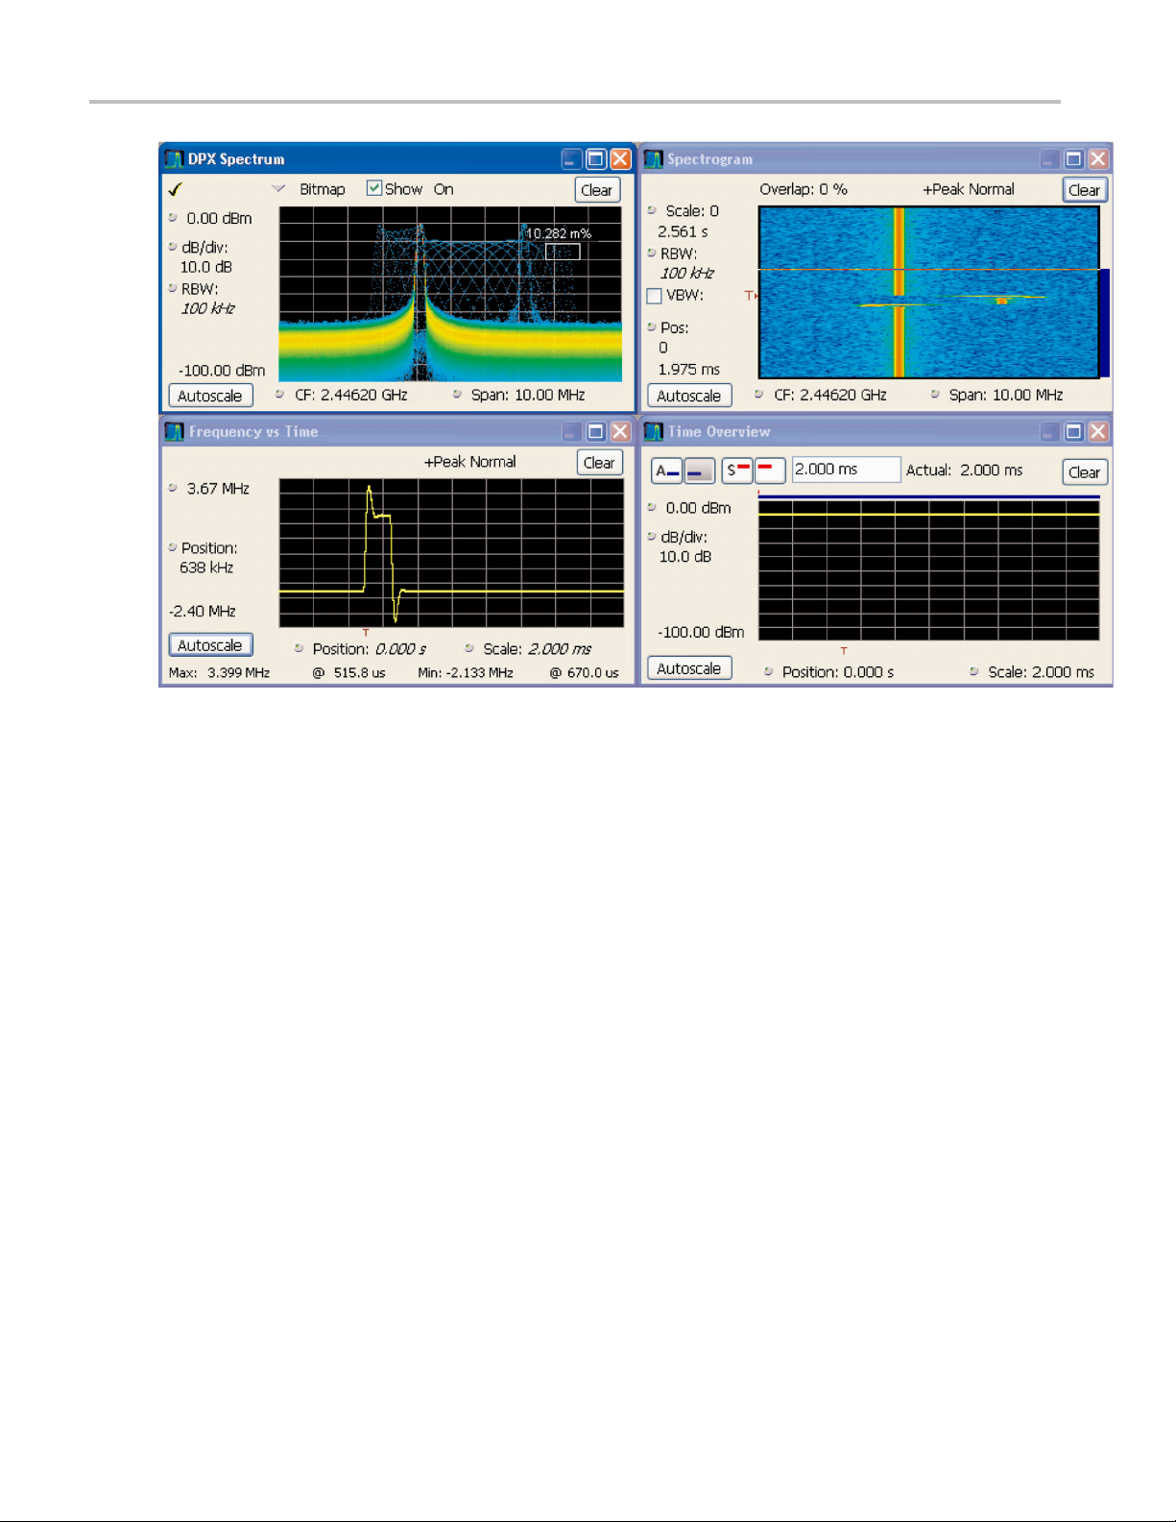The width and height of the screenshot is (1176, 1522).
Task: Click the Actual: 2.000 ms readout
Action: point(964,471)
